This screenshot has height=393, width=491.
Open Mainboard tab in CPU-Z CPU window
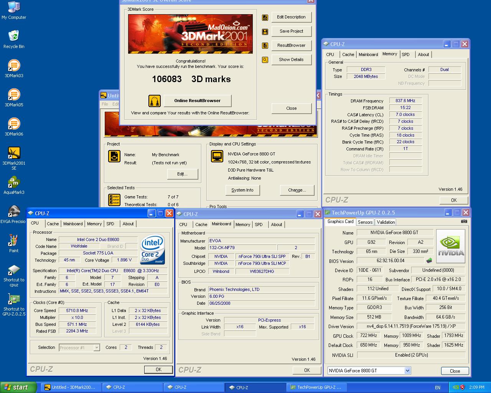[x=73, y=224]
